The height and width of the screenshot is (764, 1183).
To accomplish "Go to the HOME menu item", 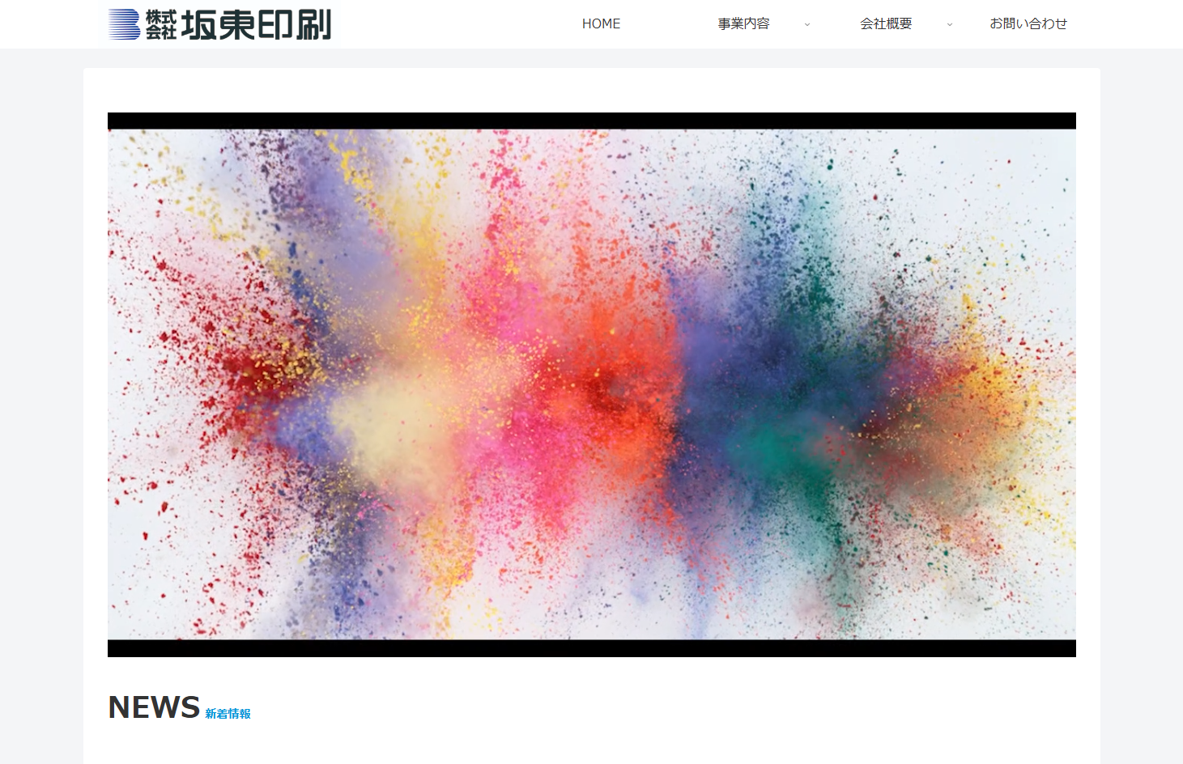I will tap(601, 24).
